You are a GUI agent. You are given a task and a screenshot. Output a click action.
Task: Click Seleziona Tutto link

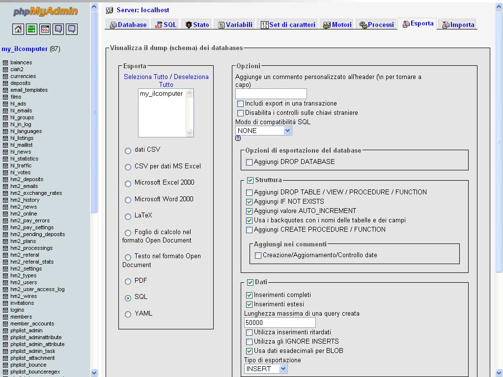coord(145,77)
